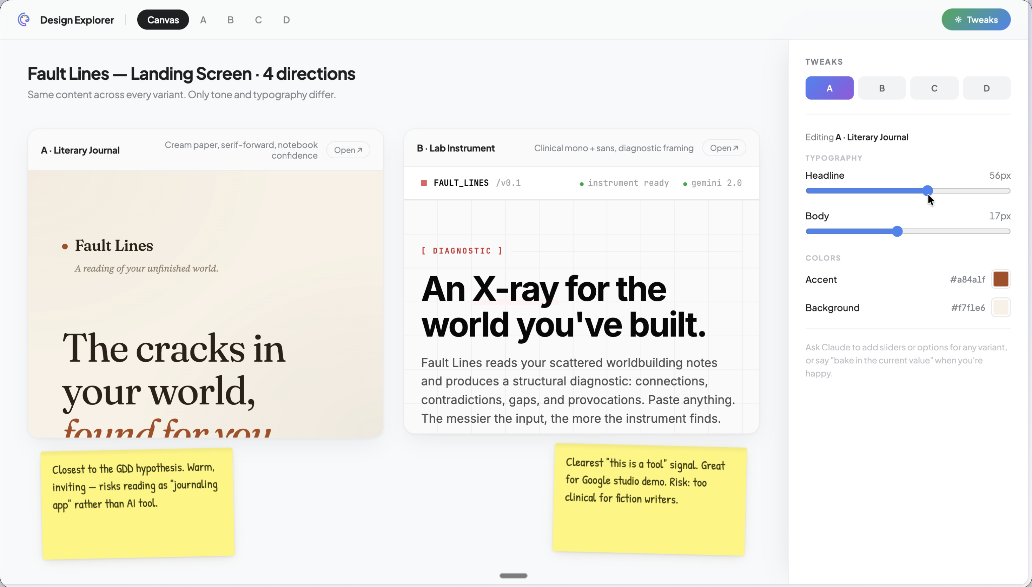The width and height of the screenshot is (1032, 587).
Task: Open the Accent color swatch
Action: coord(1000,279)
